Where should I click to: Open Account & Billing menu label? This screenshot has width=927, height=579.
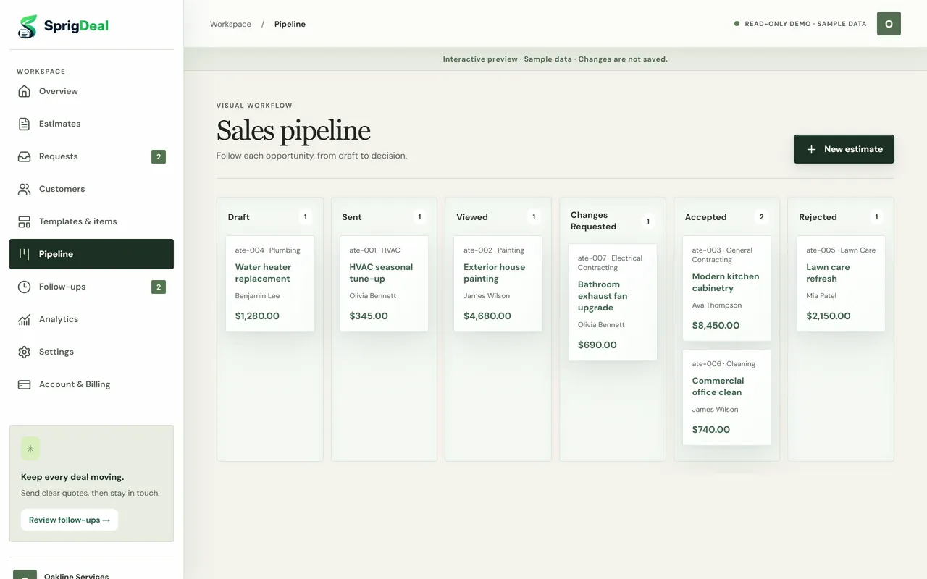[x=75, y=384]
